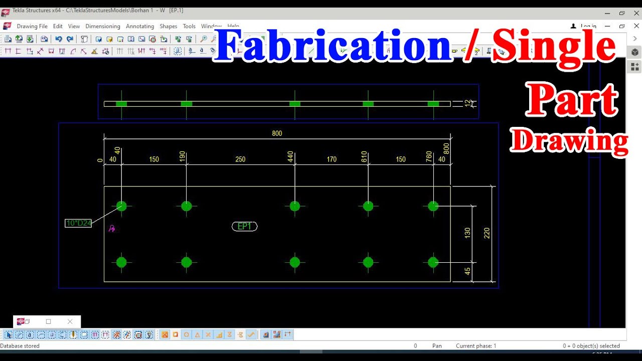Click the blue cube create view icon

pyautogui.click(x=99, y=39)
